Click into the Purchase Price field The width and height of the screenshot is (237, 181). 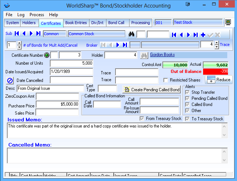click(x=57, y=104)
